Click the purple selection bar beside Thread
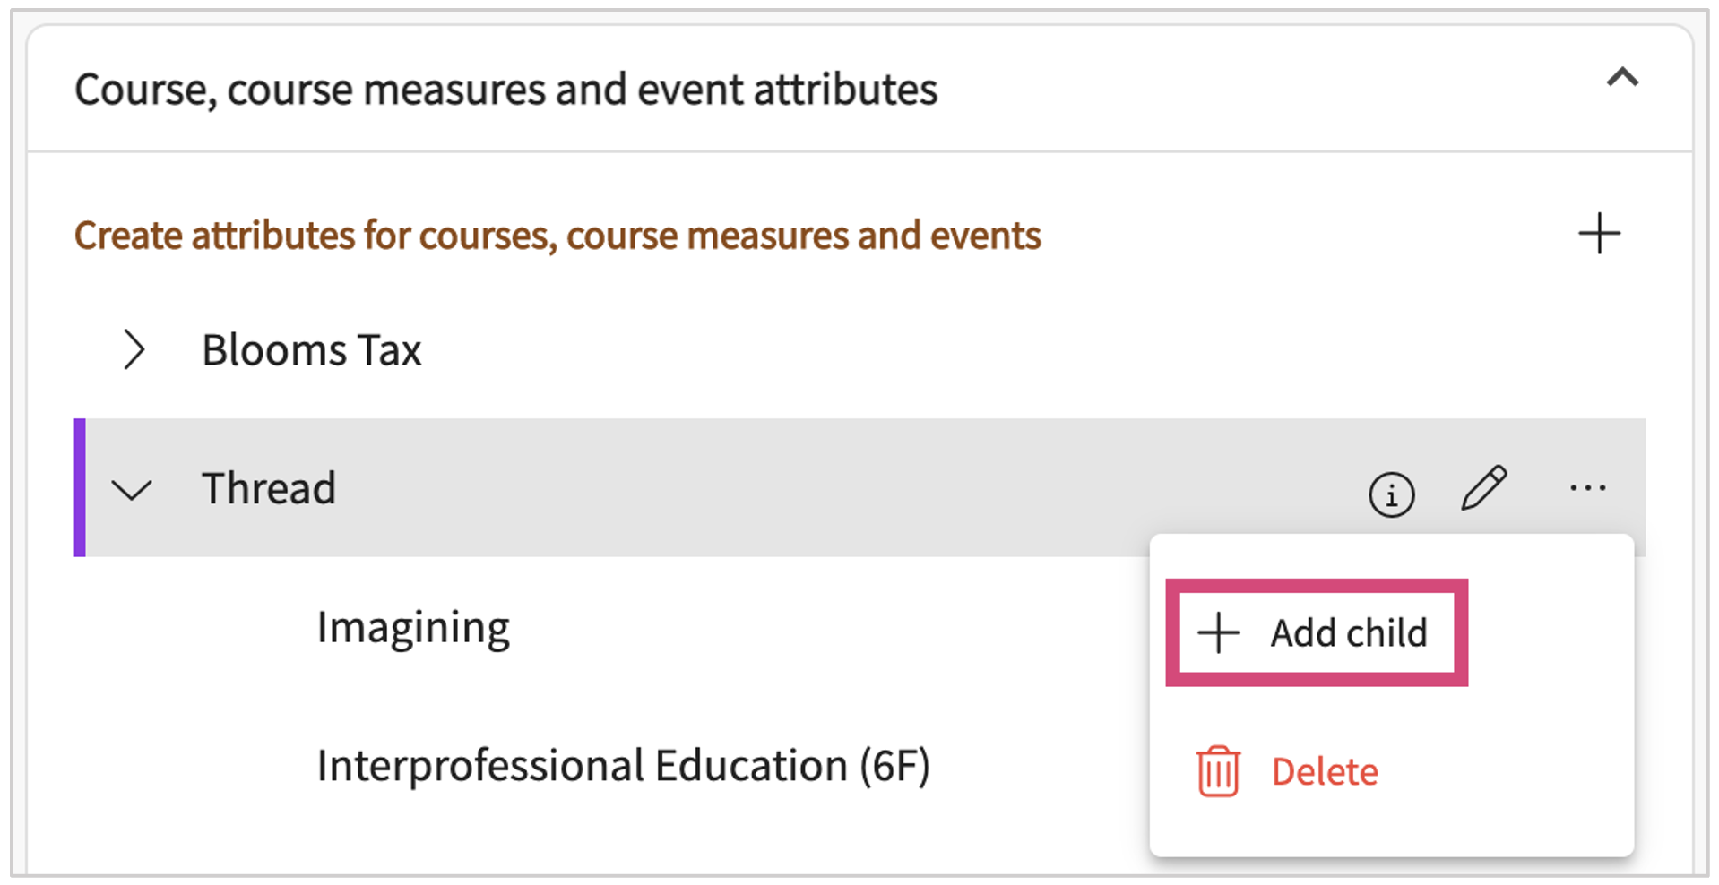 click(x=80, y=488)
